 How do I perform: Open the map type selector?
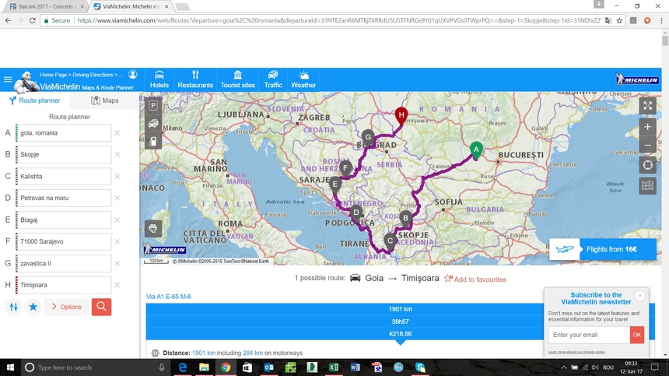pos(647,185)
